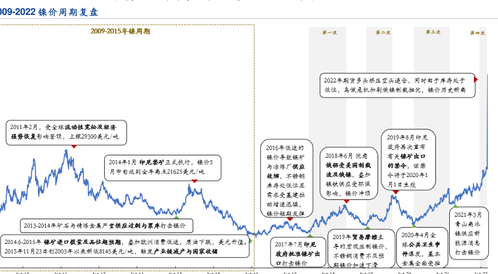This screenshot has height=274, width=498.
Task: Select the 2014.6-2015年 镍矿进口 annotation box
Action: [125, 246]
